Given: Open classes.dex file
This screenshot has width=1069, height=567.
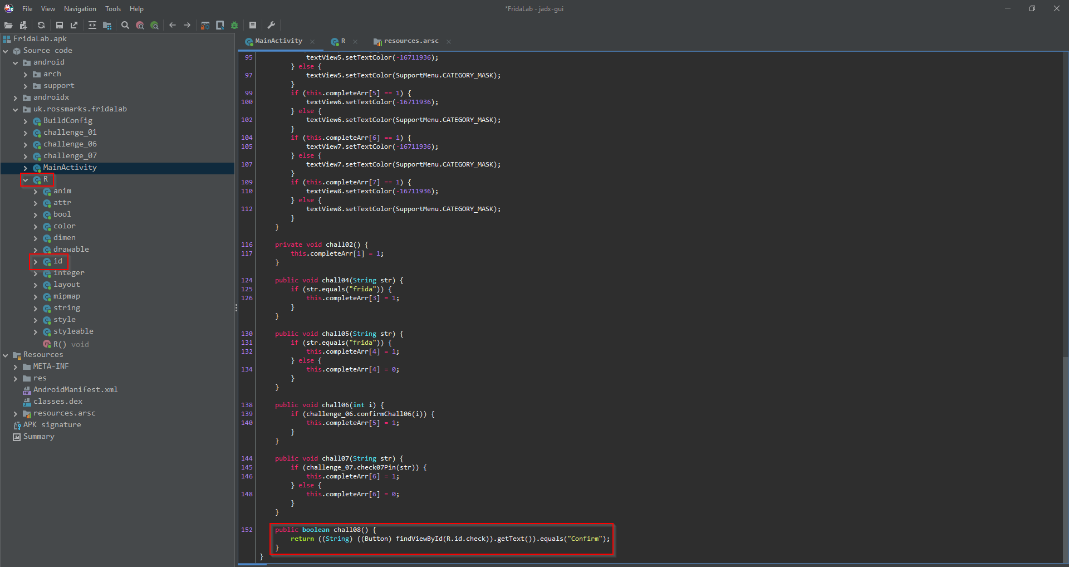Looking at the screenshot, I should 57,402.
